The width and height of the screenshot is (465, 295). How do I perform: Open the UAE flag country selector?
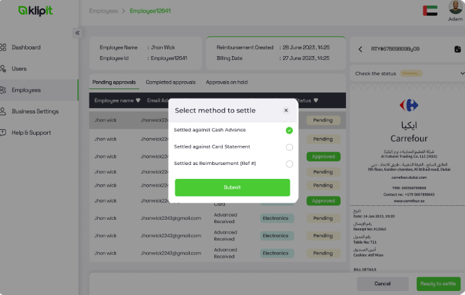[x=430, y=11]
